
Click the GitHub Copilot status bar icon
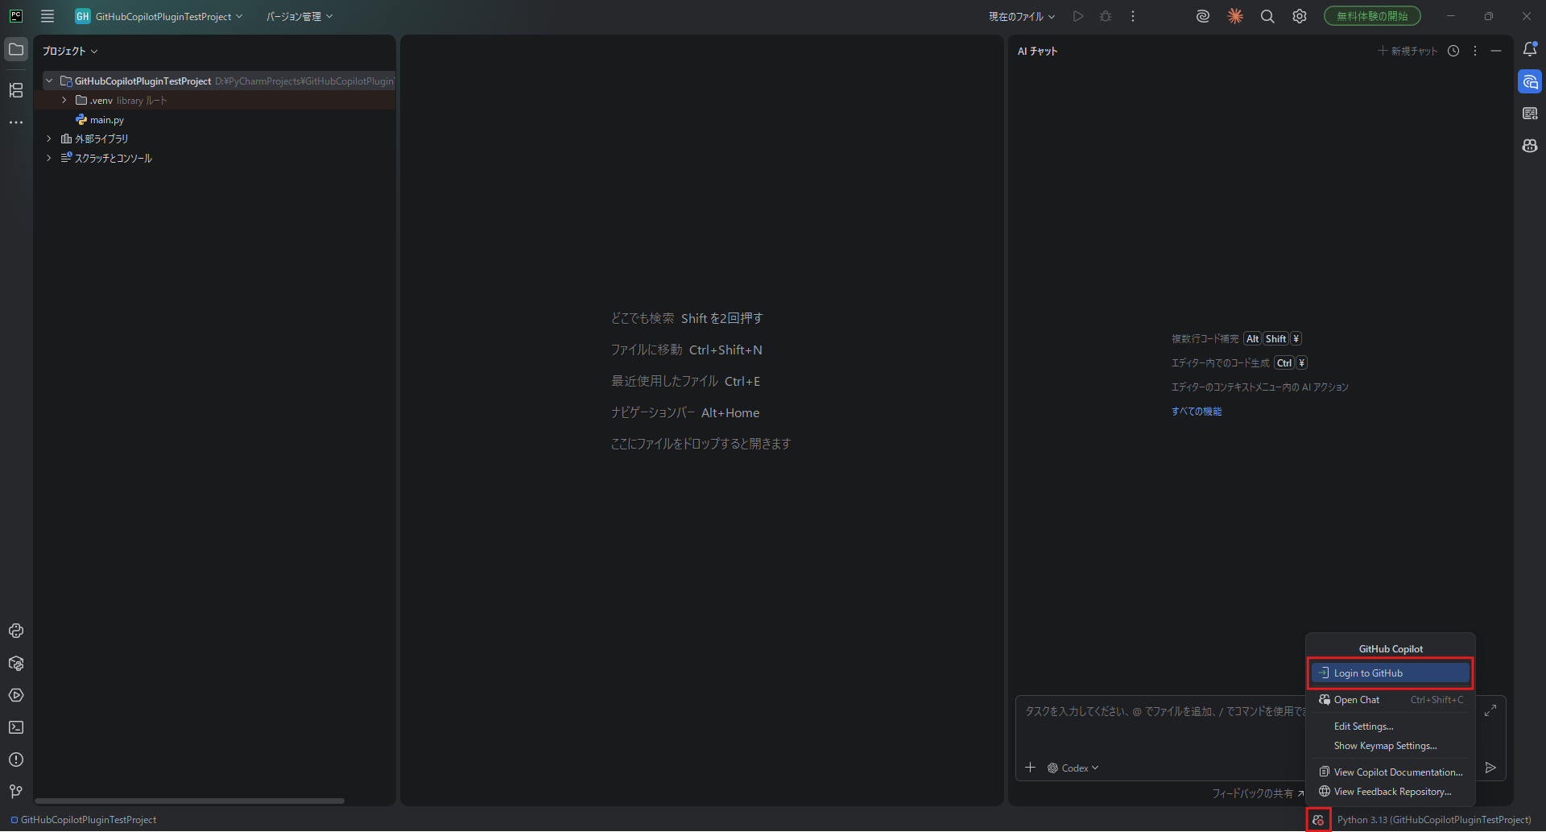(x=1318, y=820)
